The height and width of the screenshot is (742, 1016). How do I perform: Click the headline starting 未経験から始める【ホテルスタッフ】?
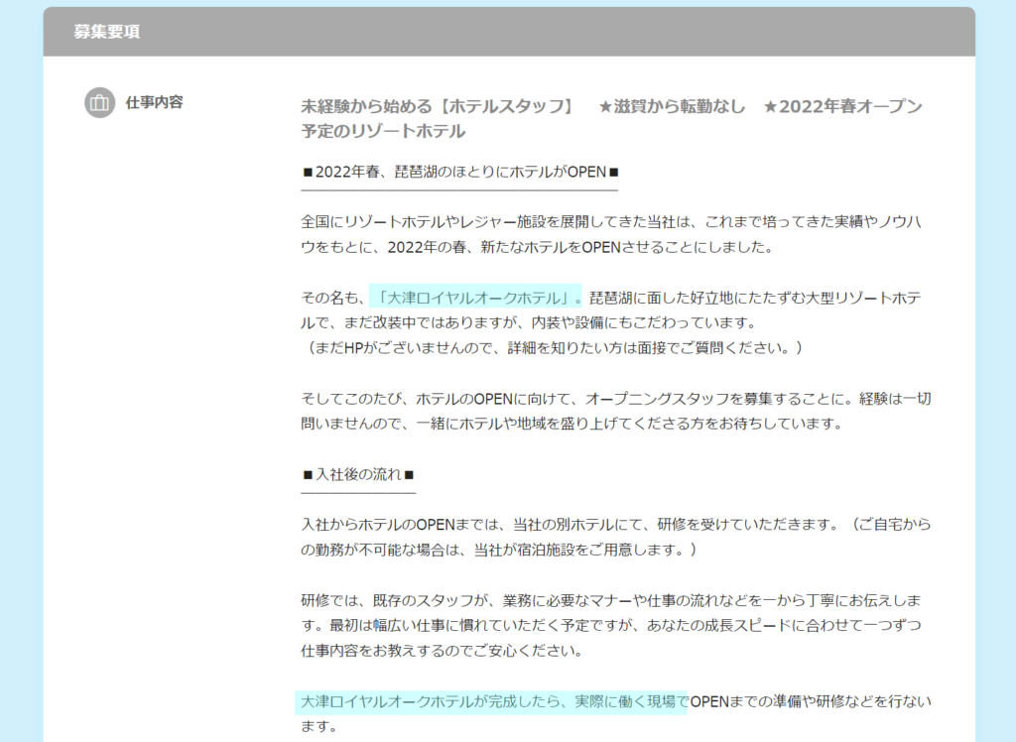click(x=611, y=119)
